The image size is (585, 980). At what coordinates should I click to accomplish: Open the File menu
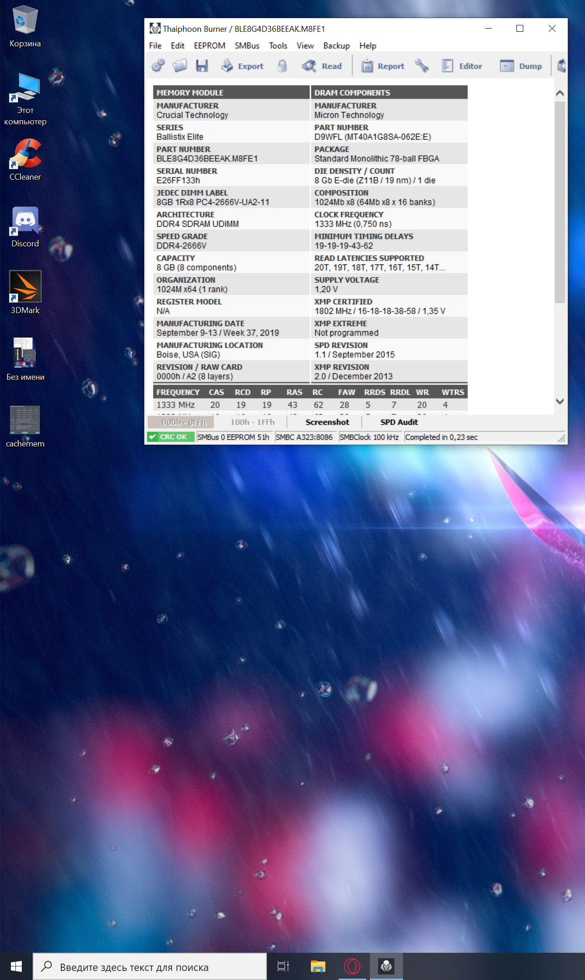(x=155, y=46)
